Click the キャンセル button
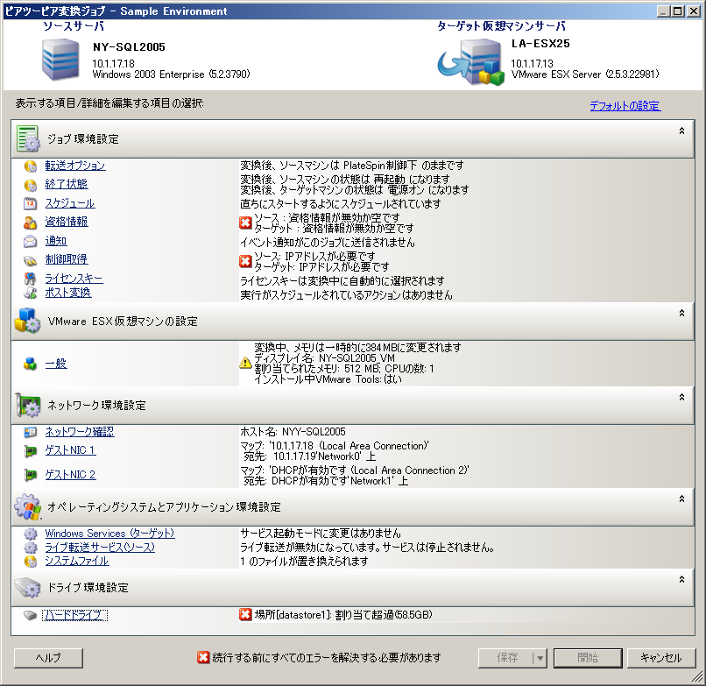706x686 pixels. (x=661, y=658)
